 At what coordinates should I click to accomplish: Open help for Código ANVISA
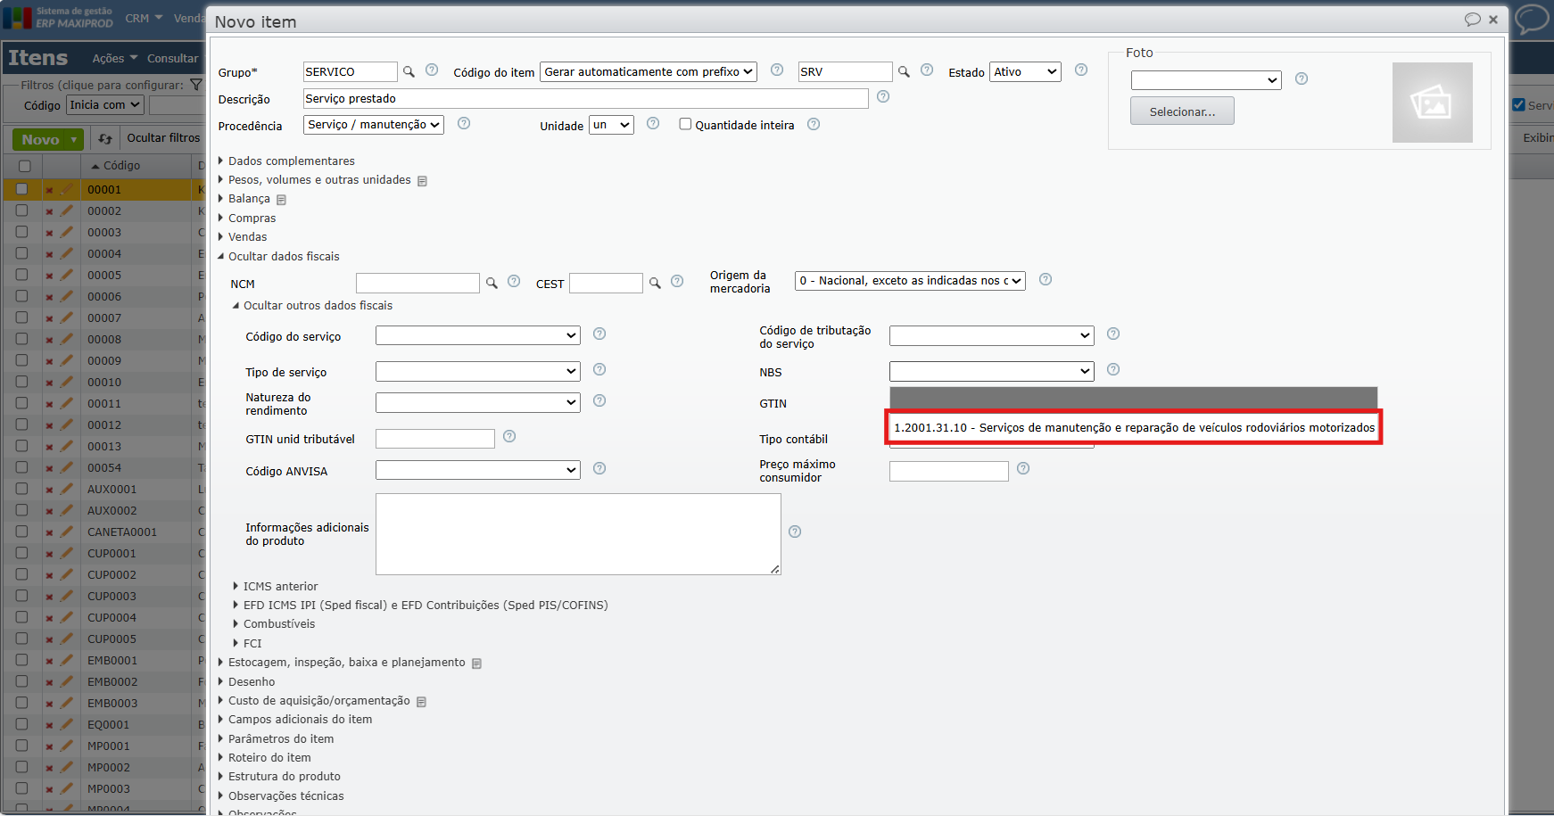click(599, 468)
